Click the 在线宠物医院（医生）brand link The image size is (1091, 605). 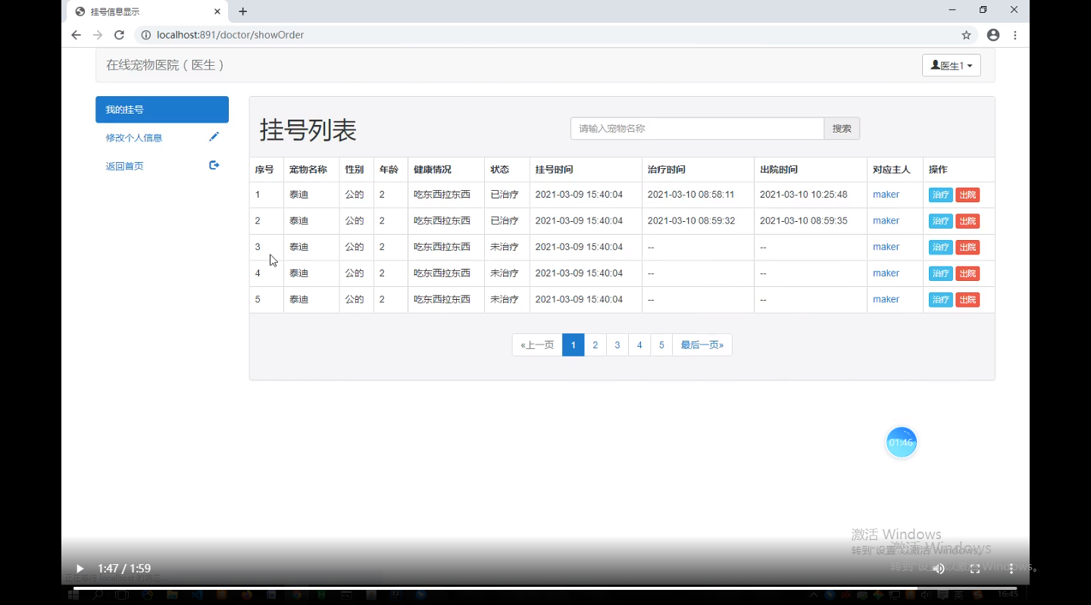coord(166,65)
